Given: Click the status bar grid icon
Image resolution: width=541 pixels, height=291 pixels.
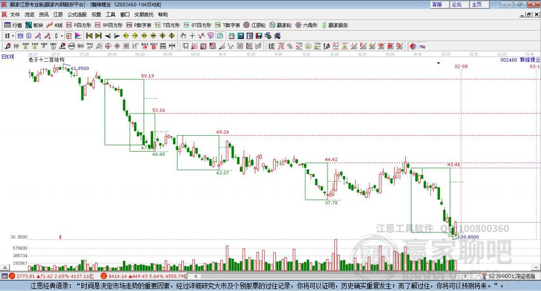Looking at the screenshot, I should 4,276.
